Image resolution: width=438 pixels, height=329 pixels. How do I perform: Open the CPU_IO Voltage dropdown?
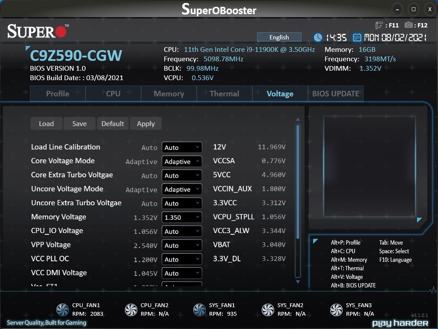(182, 231)
